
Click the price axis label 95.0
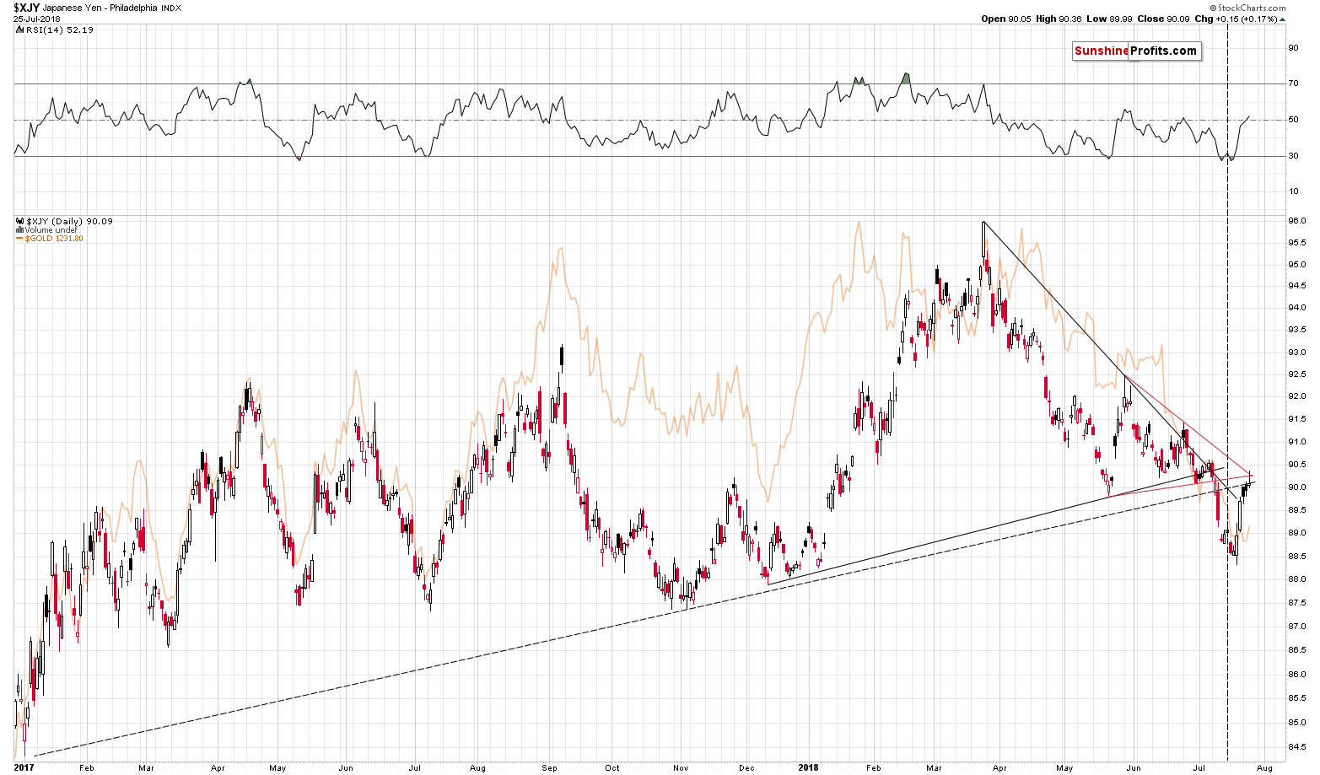(1296, 265)
